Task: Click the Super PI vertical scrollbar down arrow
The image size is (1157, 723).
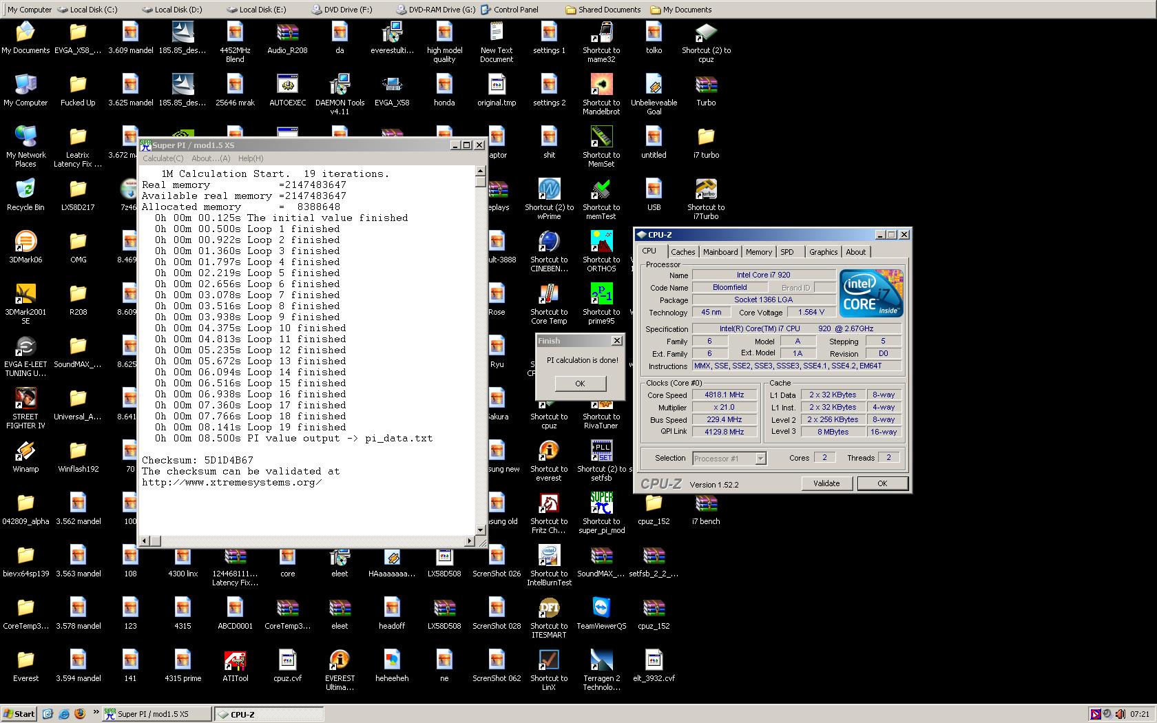Action: click(480, 530)
